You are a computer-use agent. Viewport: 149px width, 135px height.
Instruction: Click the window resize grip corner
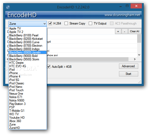click(140, 82)
